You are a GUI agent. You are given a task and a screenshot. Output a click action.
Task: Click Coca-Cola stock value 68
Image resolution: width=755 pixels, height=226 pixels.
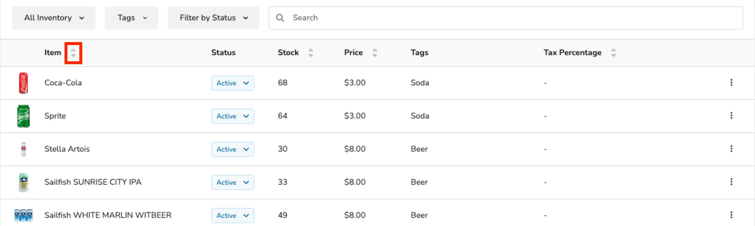pos(282,83)
